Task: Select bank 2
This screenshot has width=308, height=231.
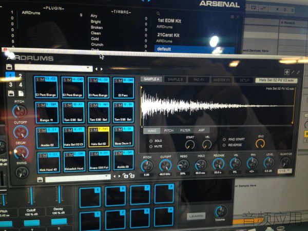Action: coord(20,76)
